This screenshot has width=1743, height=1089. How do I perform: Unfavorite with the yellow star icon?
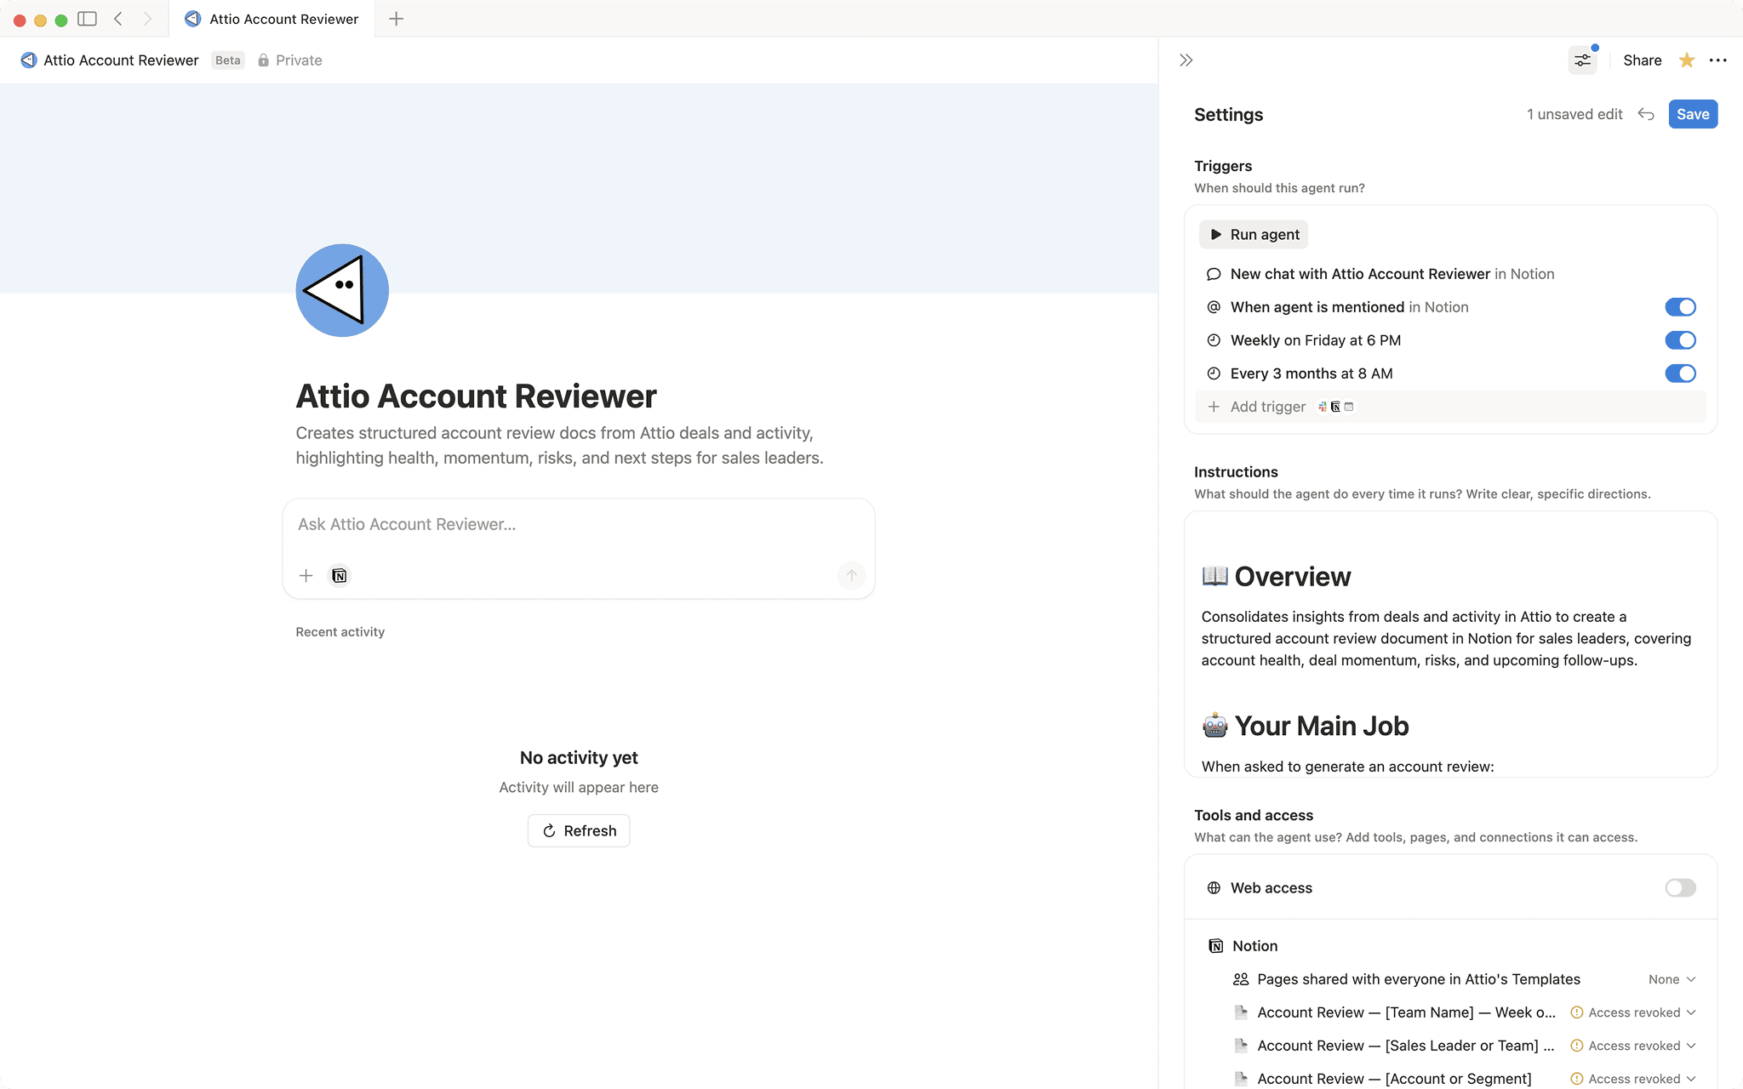[1686, 60]
